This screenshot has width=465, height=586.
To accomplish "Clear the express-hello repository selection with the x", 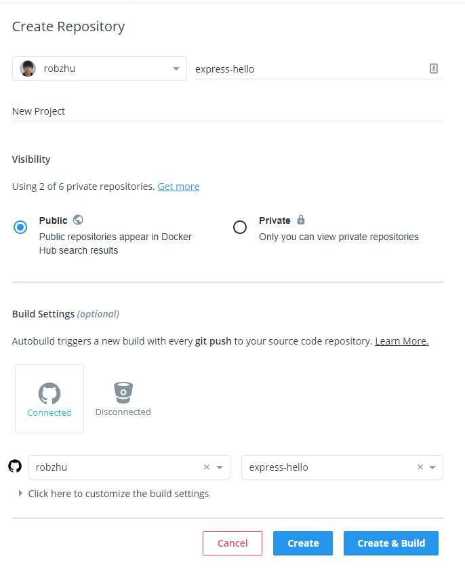I will 420,467.
